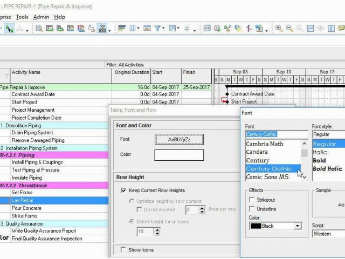Click the Schedule clock icon
This screenshot has width=345, height=259.
[x=217, y=29]
